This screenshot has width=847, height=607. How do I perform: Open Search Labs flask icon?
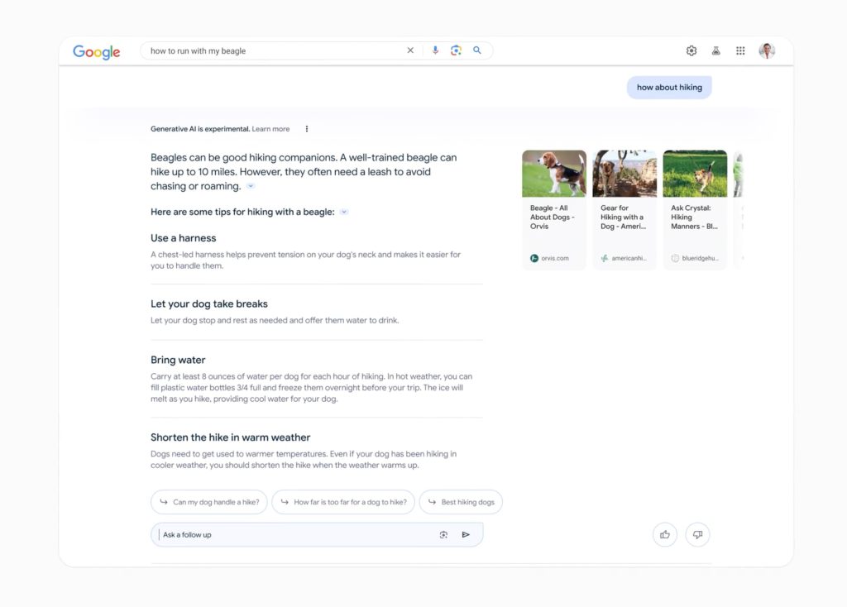pos(715,51)
